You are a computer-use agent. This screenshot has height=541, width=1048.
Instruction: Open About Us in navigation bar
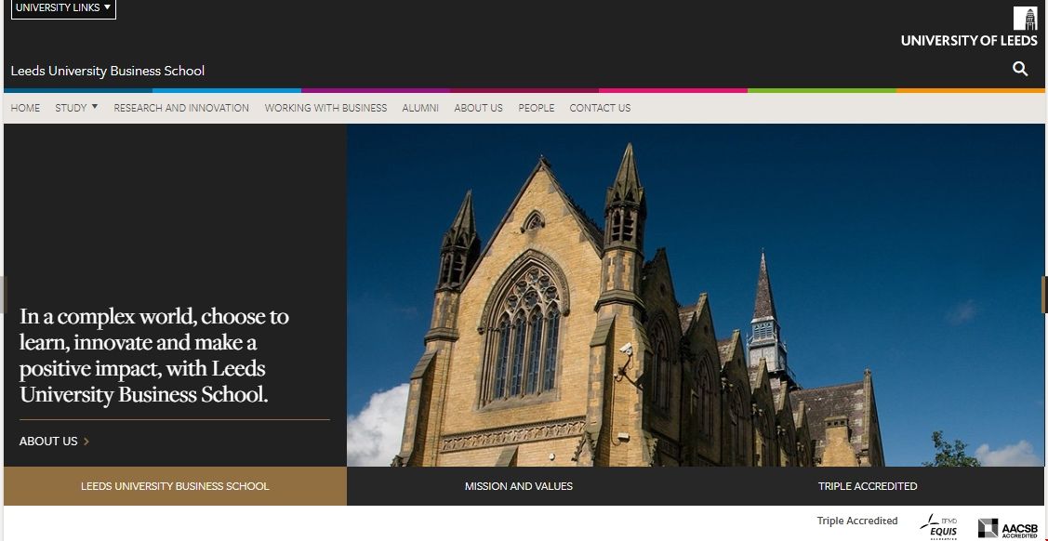click(478, 108)
